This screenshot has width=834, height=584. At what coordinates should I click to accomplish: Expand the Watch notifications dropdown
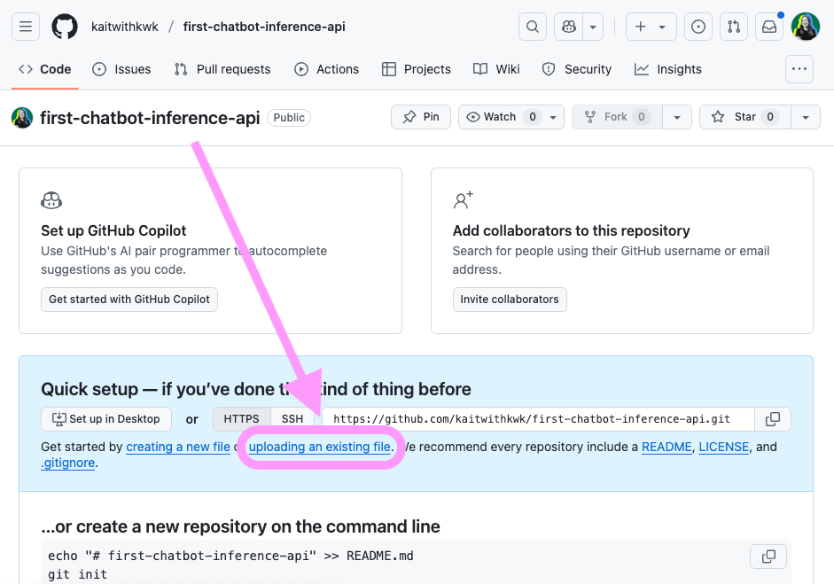pos(553,117)
